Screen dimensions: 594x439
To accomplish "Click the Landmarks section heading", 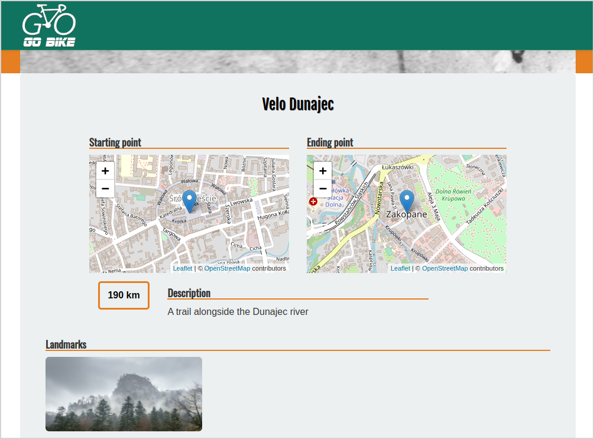I will [66, 344].
